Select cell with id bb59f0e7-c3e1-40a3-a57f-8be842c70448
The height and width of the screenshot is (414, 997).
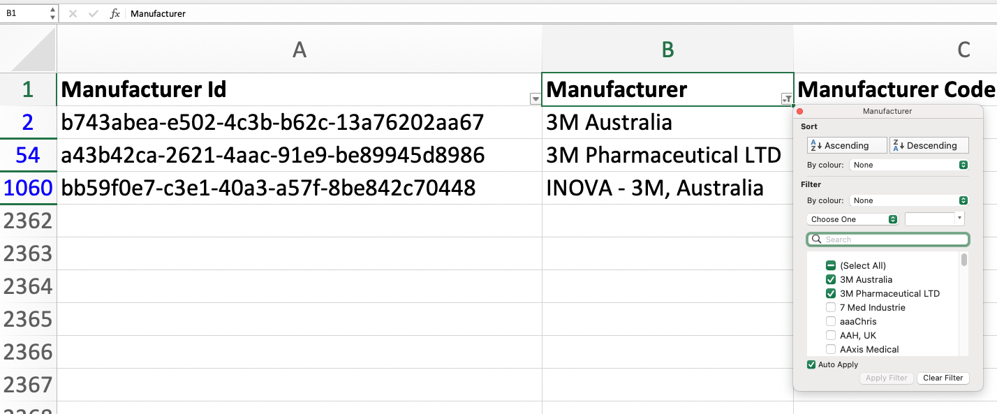coord(300,188)
